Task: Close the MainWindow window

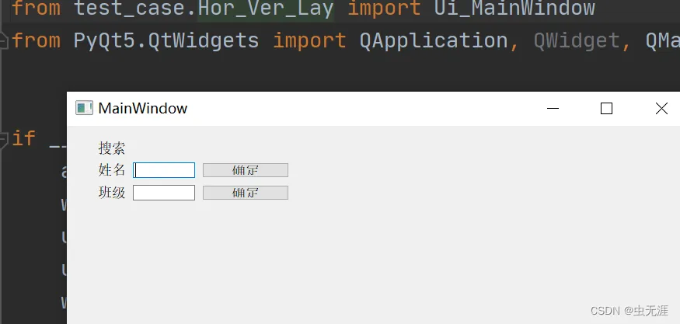Action: tap(661, 109)
